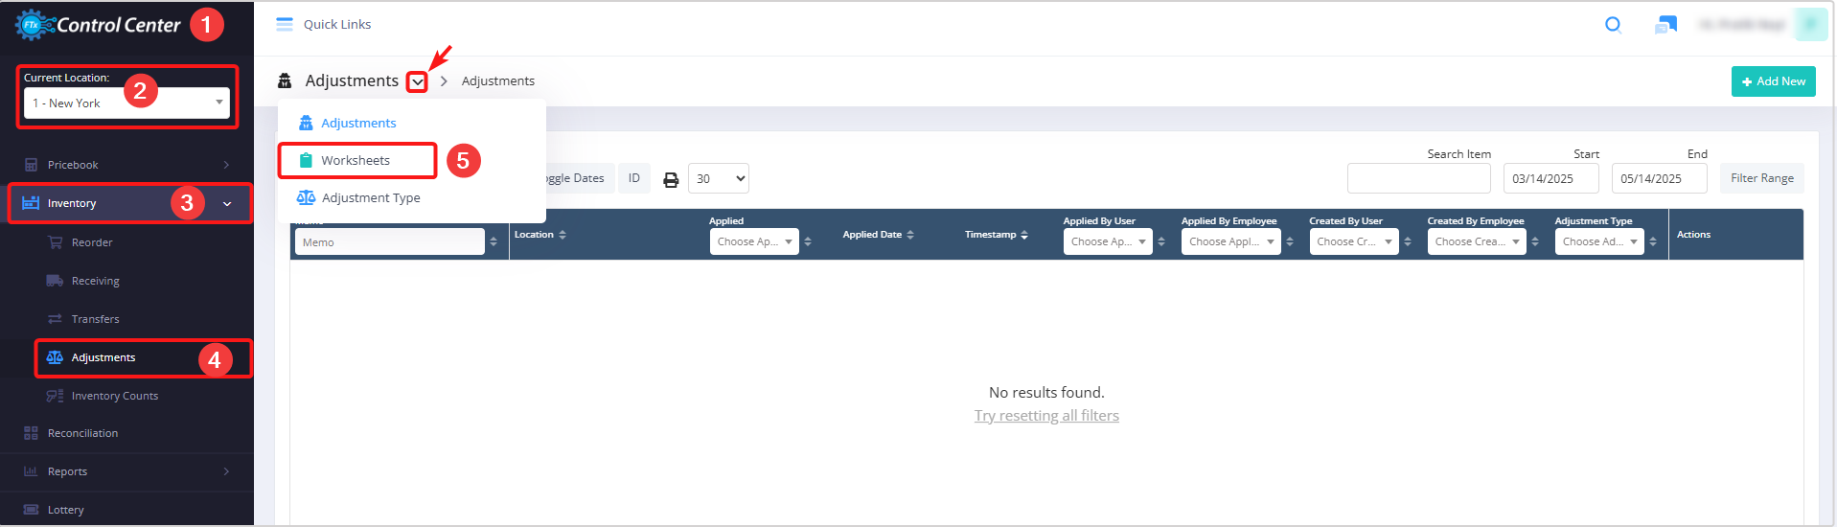This screenshot has height=527, width=1837.
Task: Click the Transfers arrows icon
Action: pos(55,319)
